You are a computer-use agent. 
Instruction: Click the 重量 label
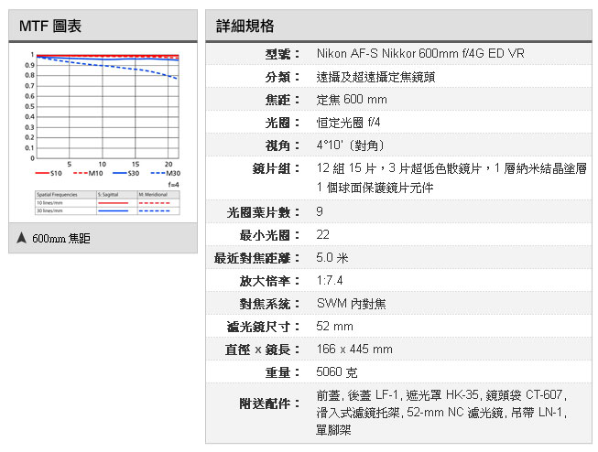(282, 372)
